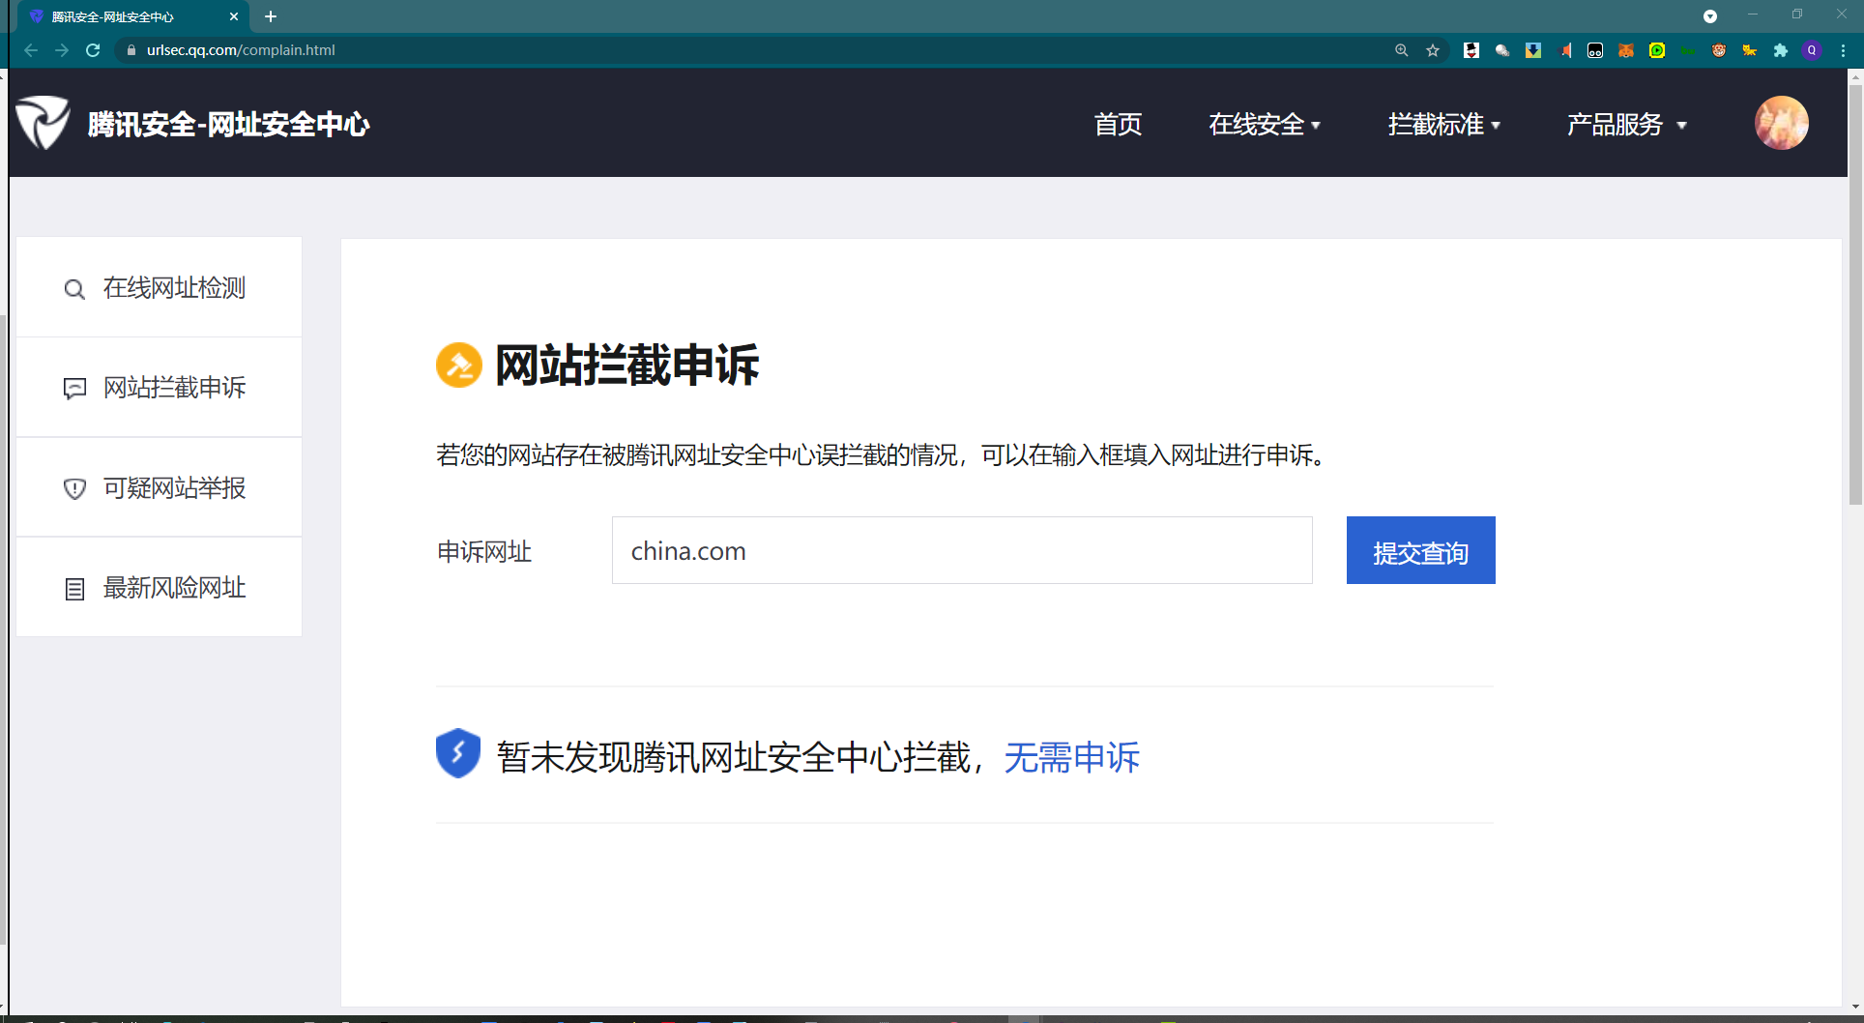Reload the page

93,50
